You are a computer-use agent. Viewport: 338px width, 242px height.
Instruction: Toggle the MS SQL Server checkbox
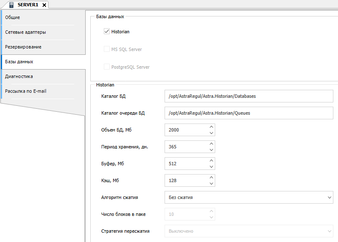pyautogui.click(x=107, y=49)
